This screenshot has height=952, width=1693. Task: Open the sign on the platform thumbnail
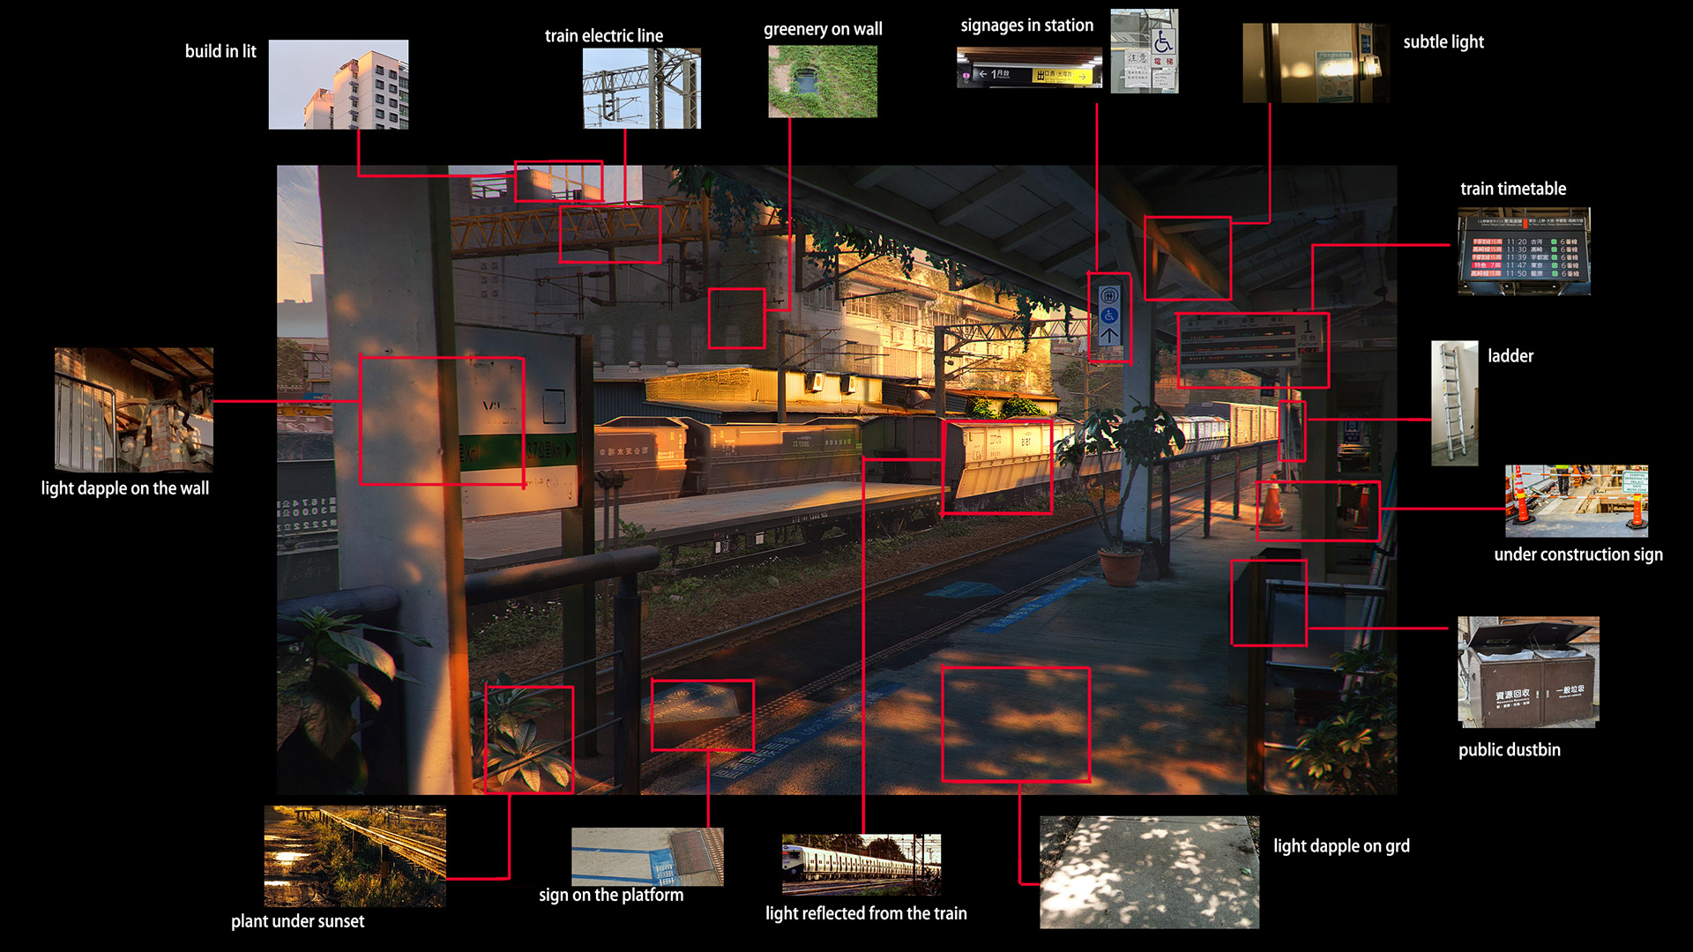coord(646,856)
